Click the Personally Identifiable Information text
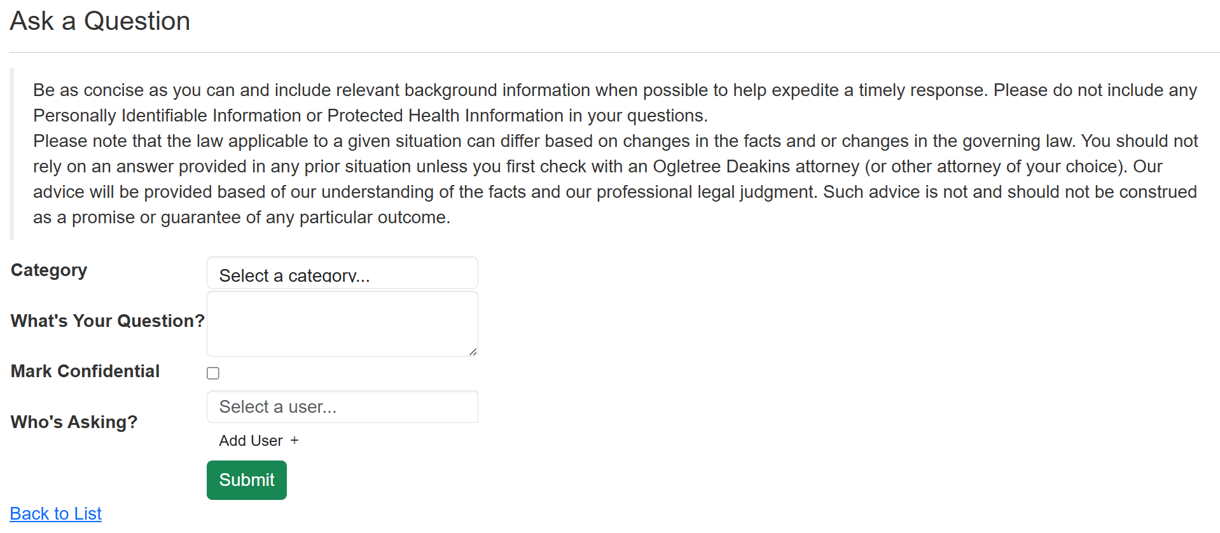This screenshot has height=533, width=1220. click(167, 116)
